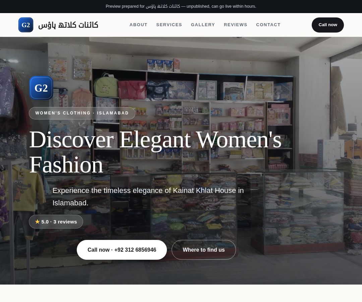Click the large G2 badge in the hero
Screen dimensions: 362x302
pyautogui.click(x=41, y=88)
